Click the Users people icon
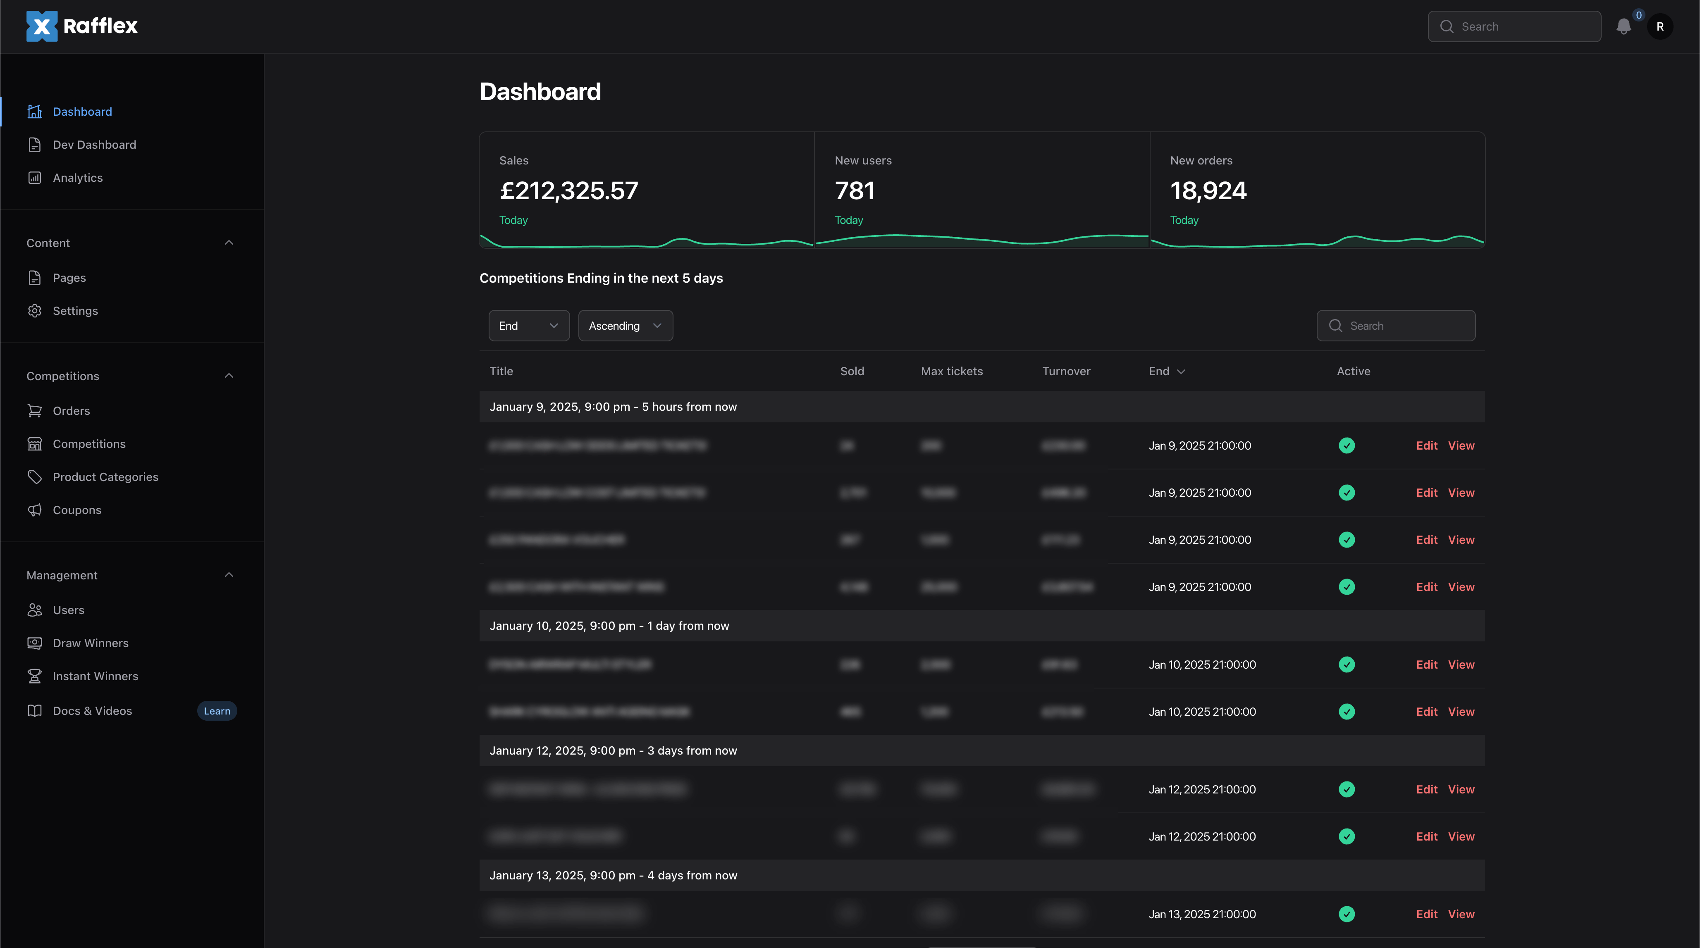Screen dimensions: 1700x948 tap(35, 610)
